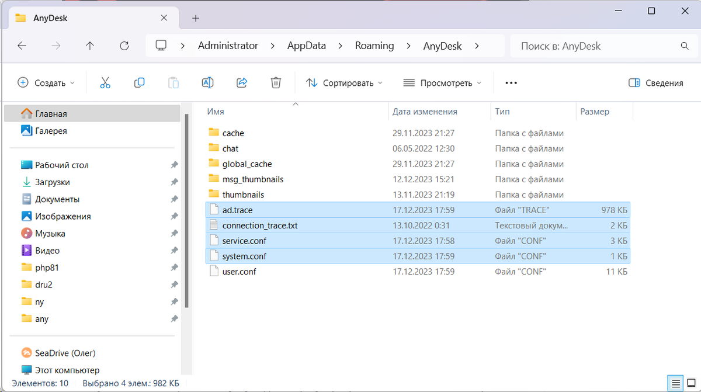Click the Галерея icon in sidebar
This screenshot has width=701, height=392.
point(26,131)
